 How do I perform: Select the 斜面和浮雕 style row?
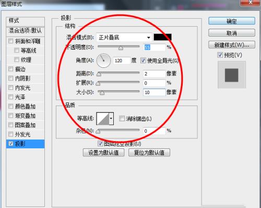pos(25,41)
